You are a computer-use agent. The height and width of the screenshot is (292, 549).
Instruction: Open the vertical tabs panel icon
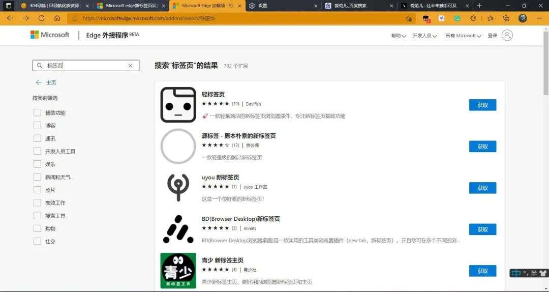point(9,6)
